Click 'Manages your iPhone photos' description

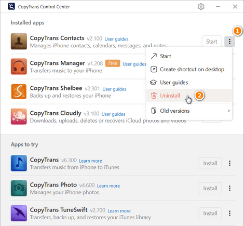click(64, 192)
